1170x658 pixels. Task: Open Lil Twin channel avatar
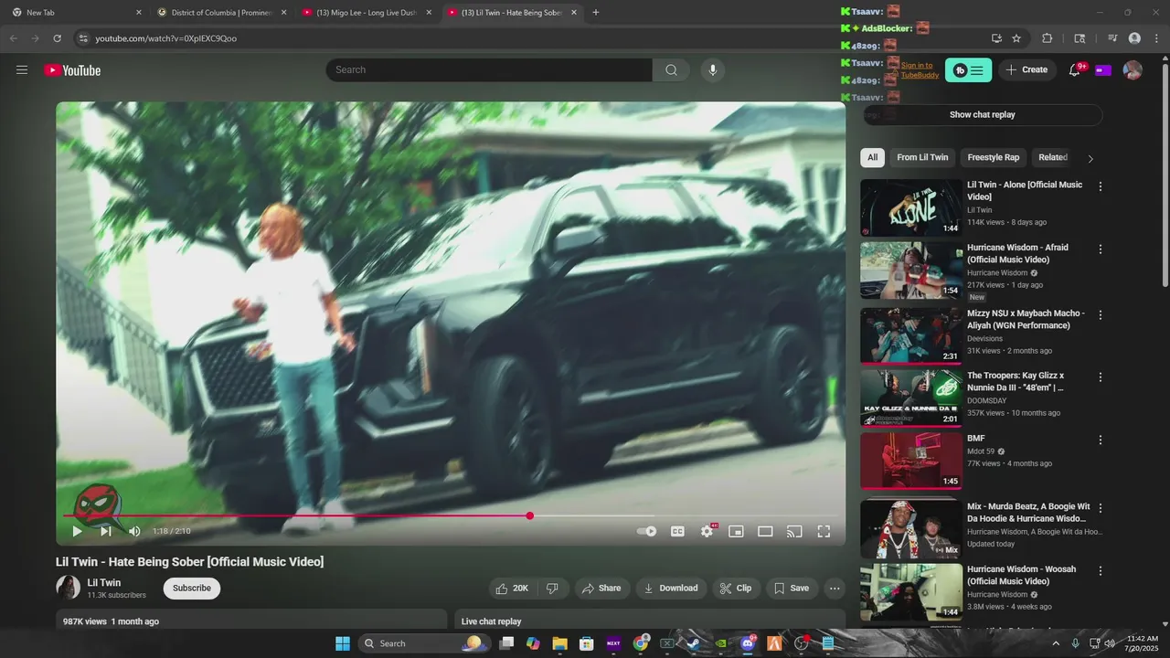coord(68,588)
